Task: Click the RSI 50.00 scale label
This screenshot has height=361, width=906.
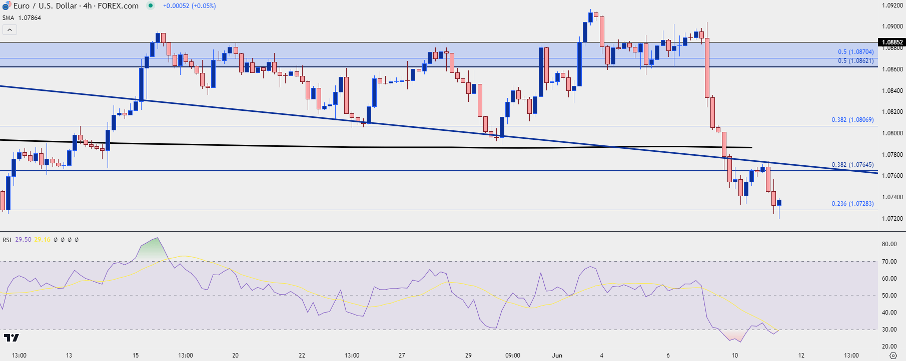Action: click(889, 296)
